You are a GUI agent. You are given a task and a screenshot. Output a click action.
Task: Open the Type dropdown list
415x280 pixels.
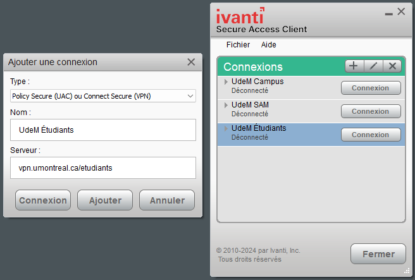[x=103, y=96]
